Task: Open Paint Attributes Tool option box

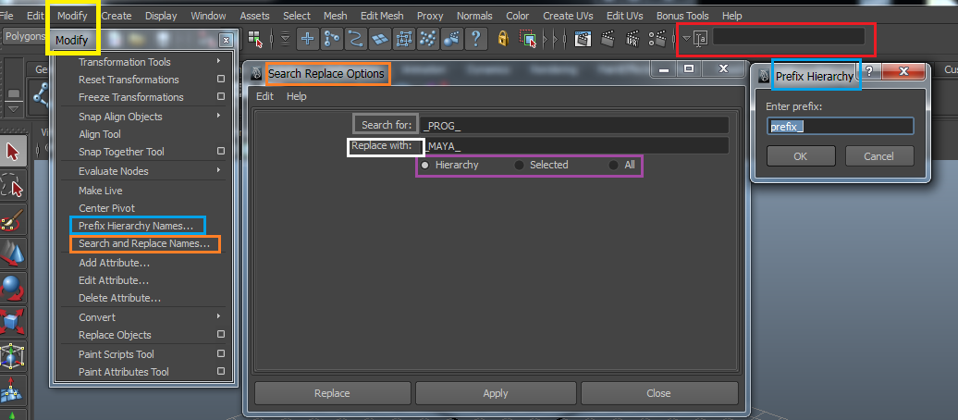Action: 221,372
